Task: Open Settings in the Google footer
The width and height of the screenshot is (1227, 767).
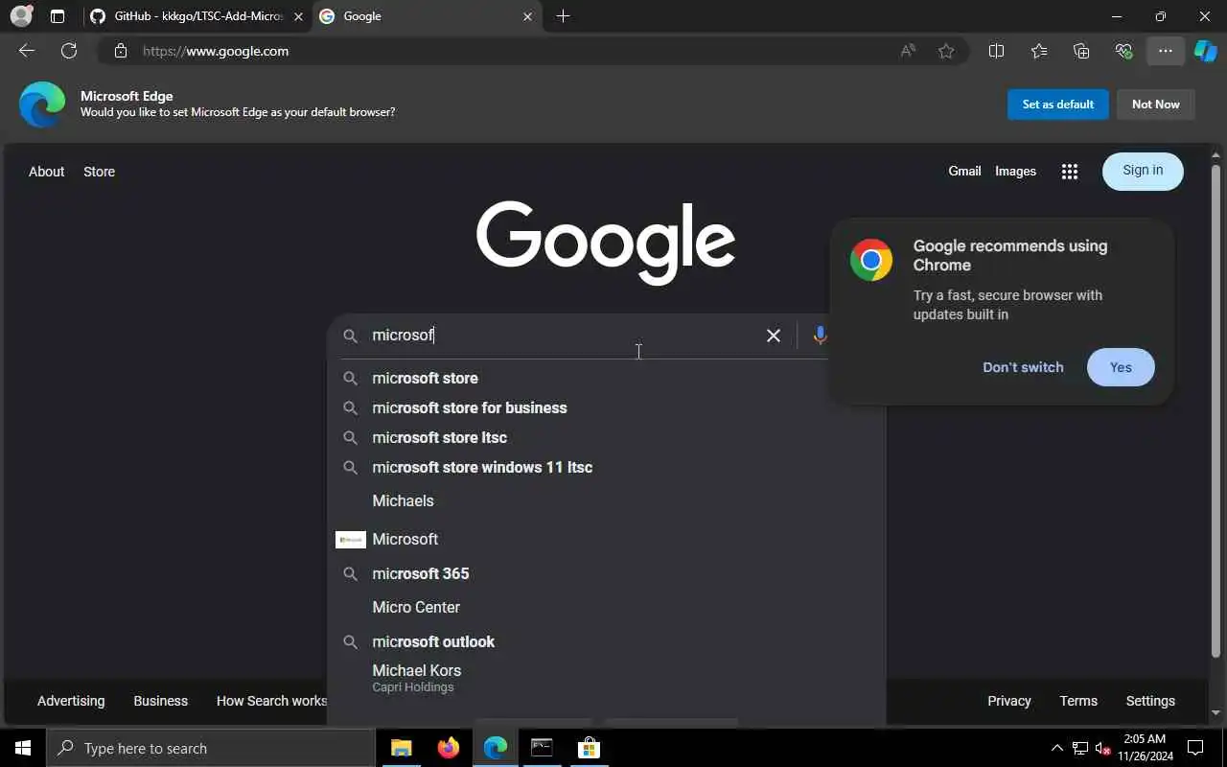Action: (1150, 701)
